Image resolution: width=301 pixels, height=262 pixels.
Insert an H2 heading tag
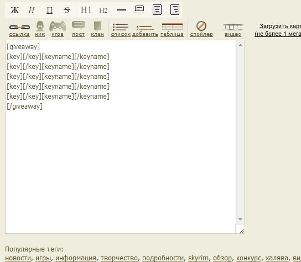[103, 10]
